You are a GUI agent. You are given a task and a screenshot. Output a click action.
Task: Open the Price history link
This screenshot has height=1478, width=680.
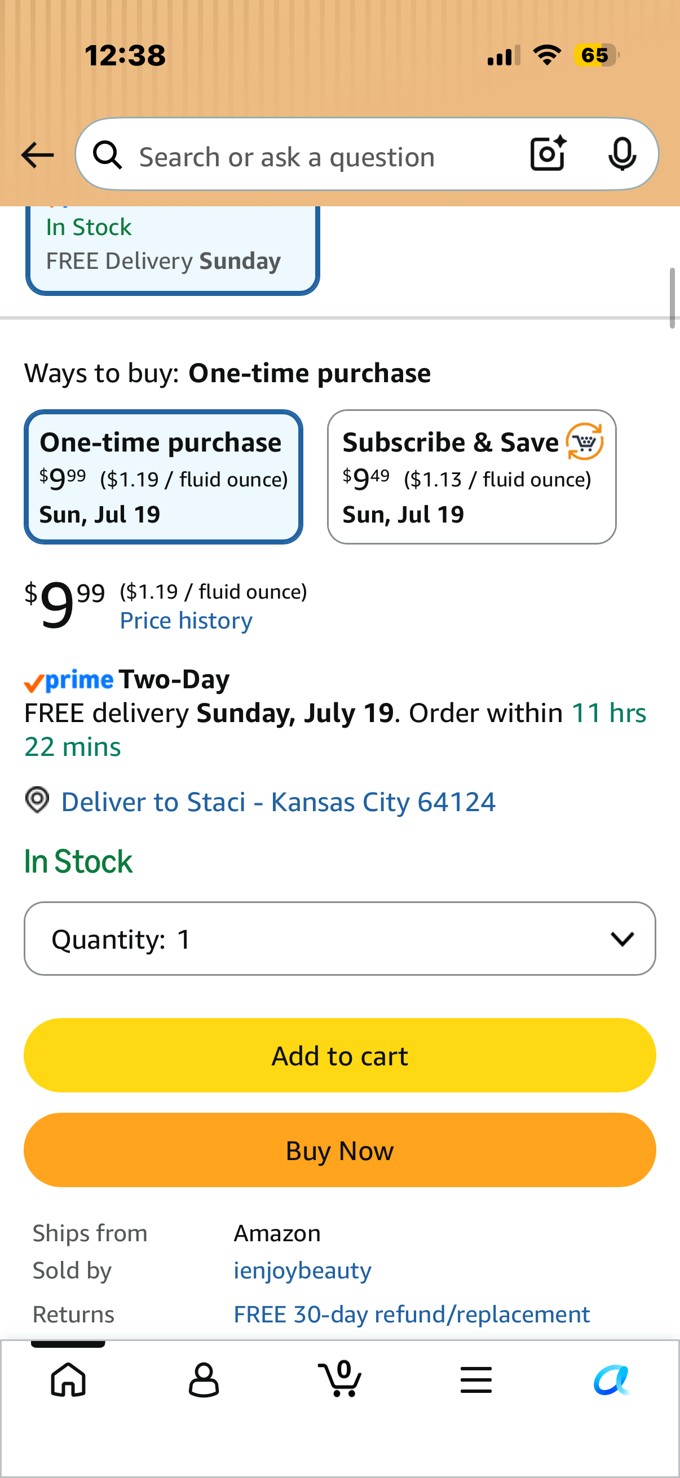pos(186,621)
